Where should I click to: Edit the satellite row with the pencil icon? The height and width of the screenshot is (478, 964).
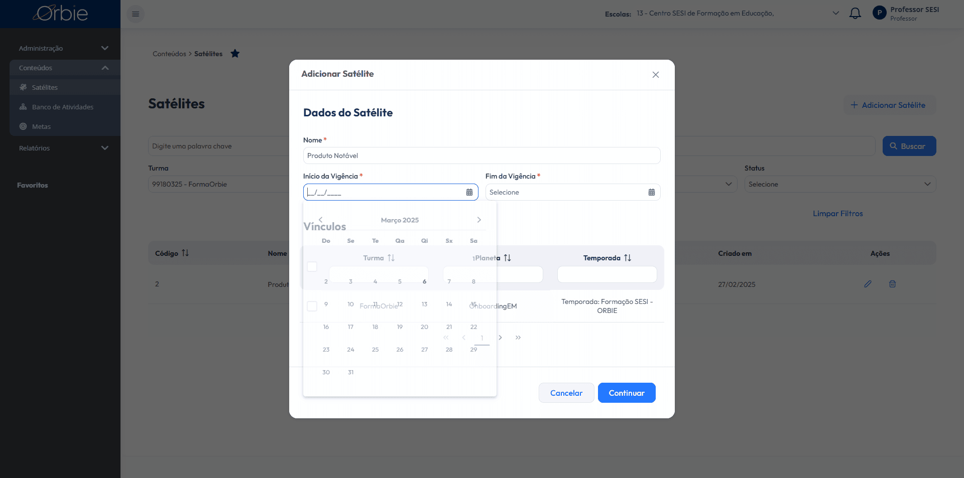[x=868, y=284]
